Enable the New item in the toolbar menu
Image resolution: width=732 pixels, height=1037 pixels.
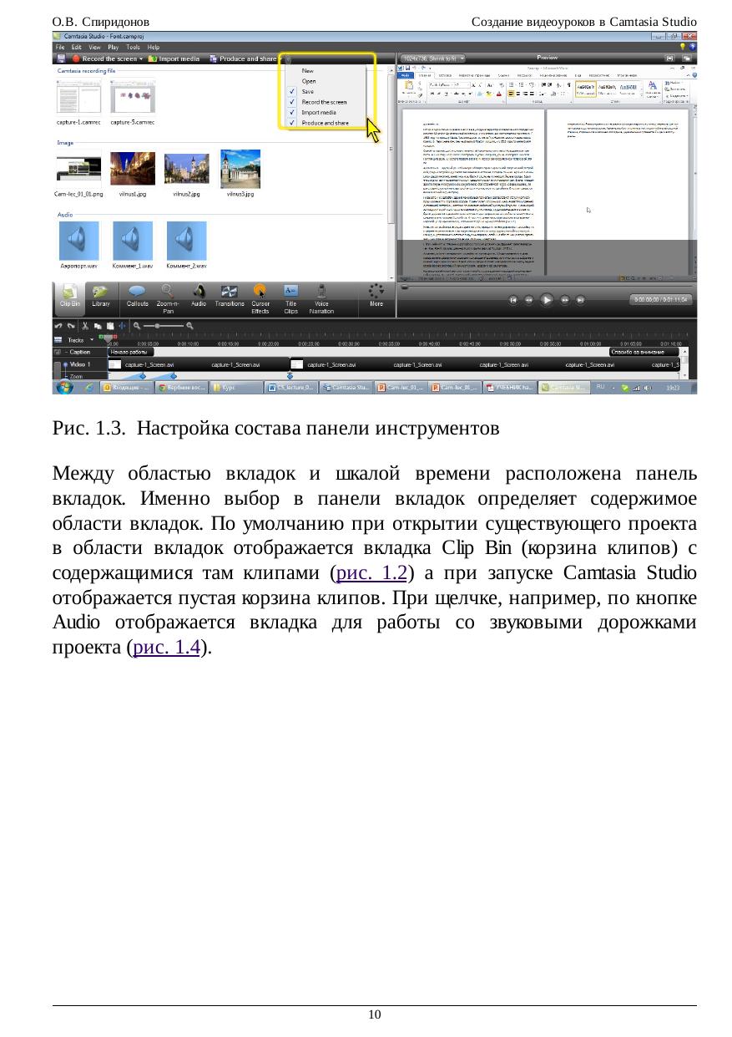tap(307, 70)
